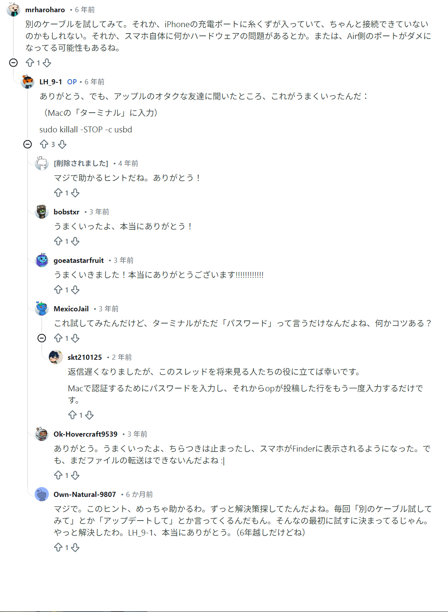Downvote mrharoharo's comment
The image size is (448, 612).
pyautogui.click(x=47, y=63)
